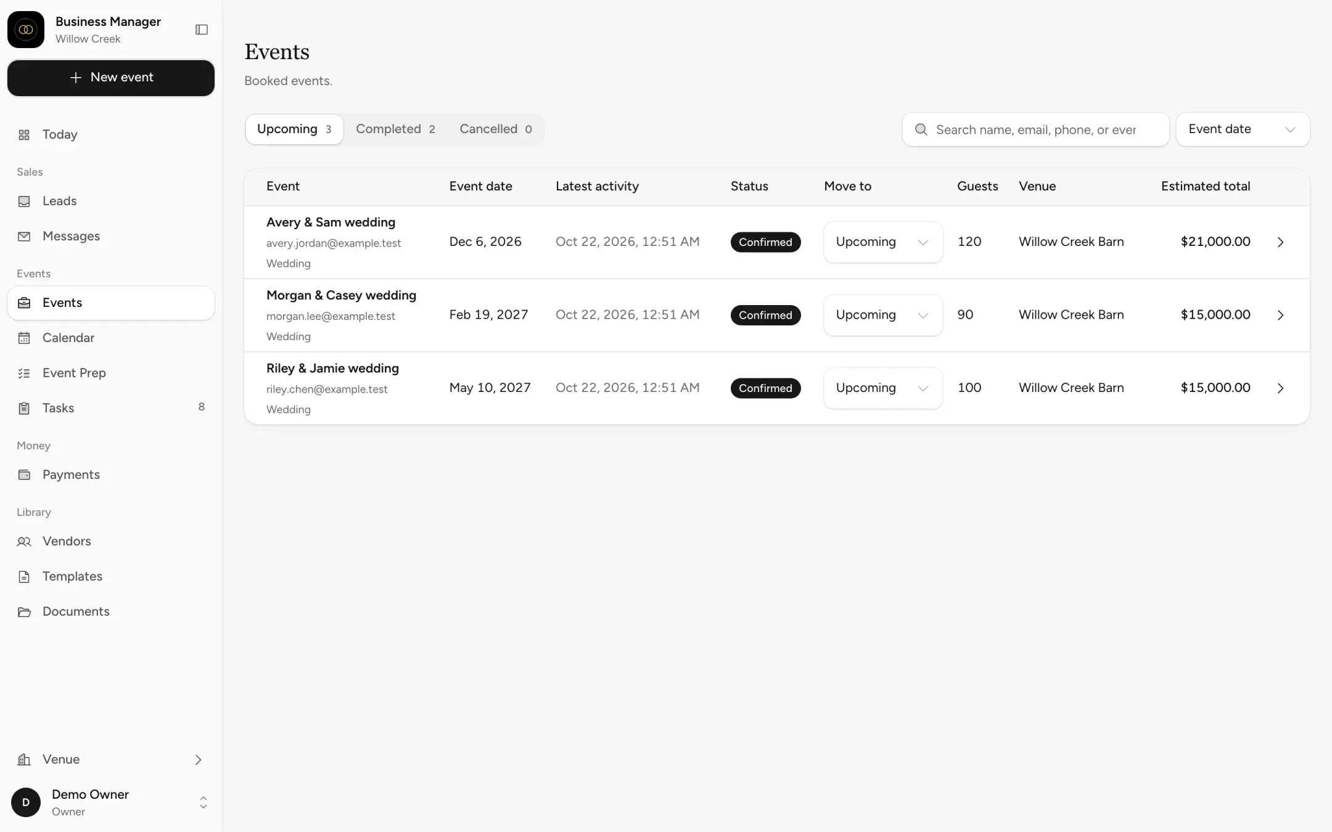Click the Dec 6, 2026 event date
The height and width of the screenshot is (832, 1332).
point(485,242)
